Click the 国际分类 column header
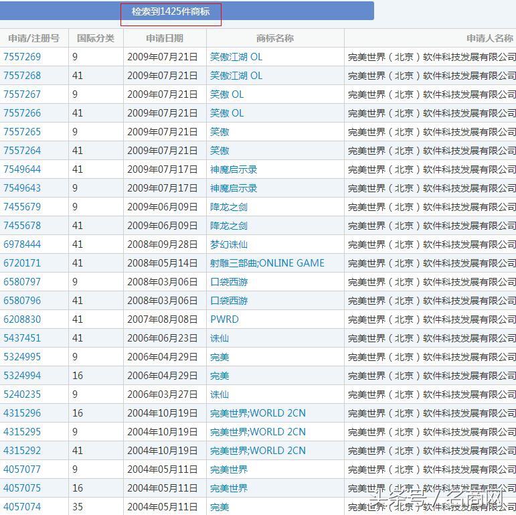 96,39
